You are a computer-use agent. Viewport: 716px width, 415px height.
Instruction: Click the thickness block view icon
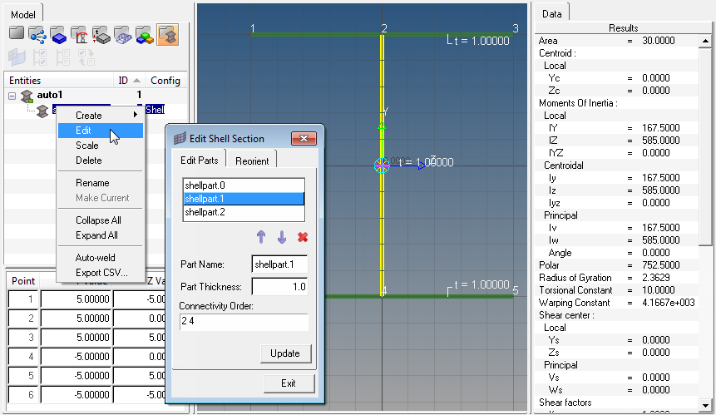pyautogui.click(x=101, y=34)
